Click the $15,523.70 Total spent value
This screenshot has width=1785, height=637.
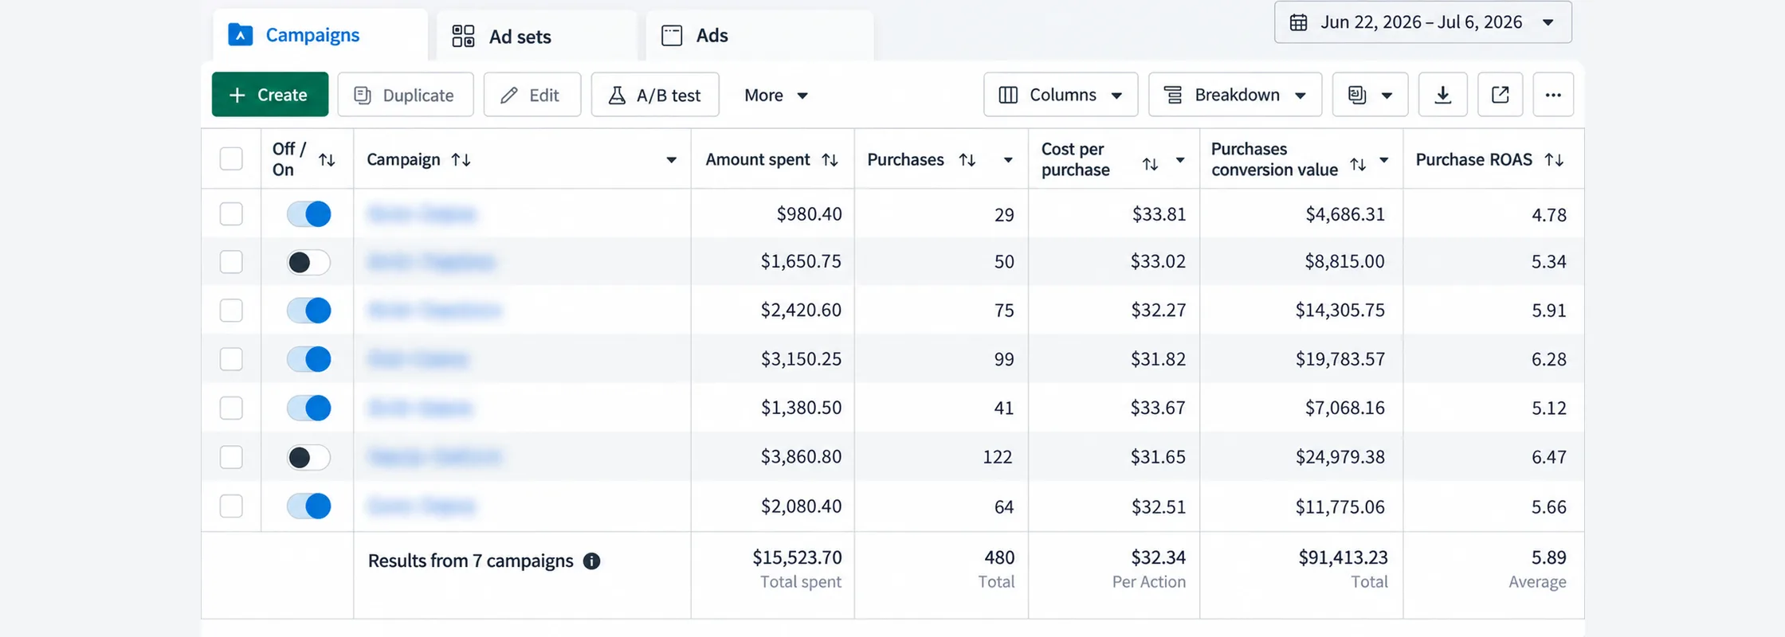coord(797,557)
